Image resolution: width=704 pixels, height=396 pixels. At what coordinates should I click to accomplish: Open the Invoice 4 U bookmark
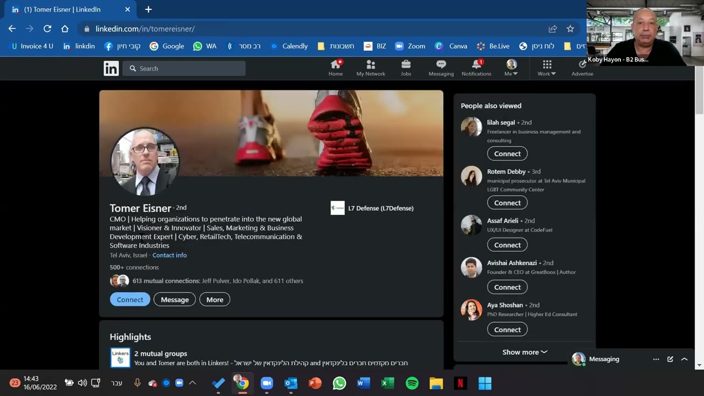[32, 46]
